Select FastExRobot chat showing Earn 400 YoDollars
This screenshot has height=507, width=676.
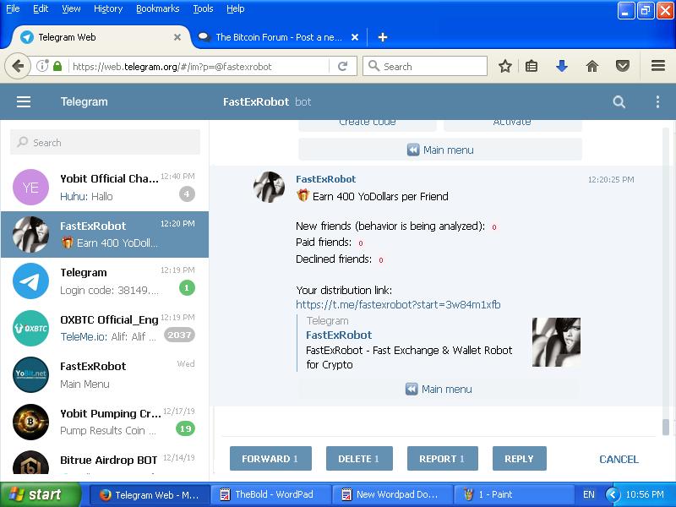point(105,234)
